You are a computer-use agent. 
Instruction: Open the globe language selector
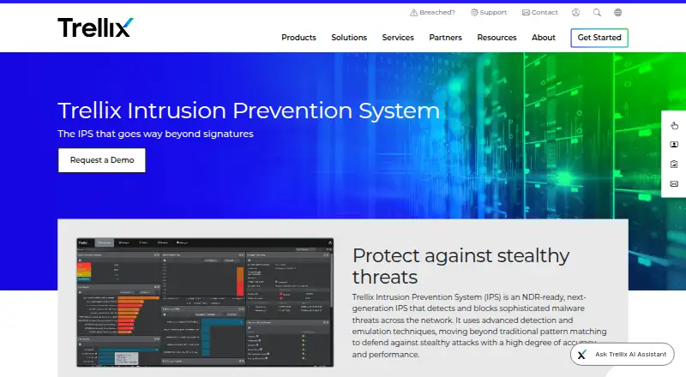pyautogui.click(x=617, y=13)
